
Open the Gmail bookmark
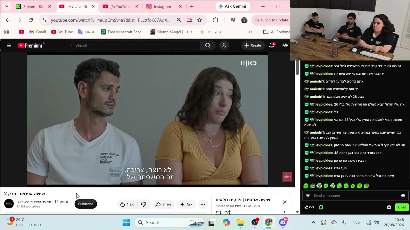[x=37, y=32]
